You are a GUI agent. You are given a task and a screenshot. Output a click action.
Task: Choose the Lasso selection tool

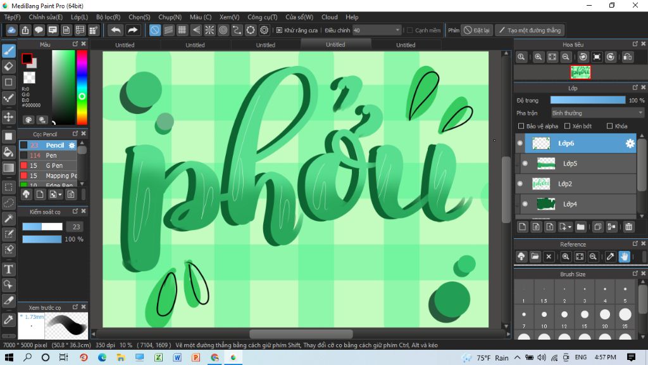(x=9, y=203)
